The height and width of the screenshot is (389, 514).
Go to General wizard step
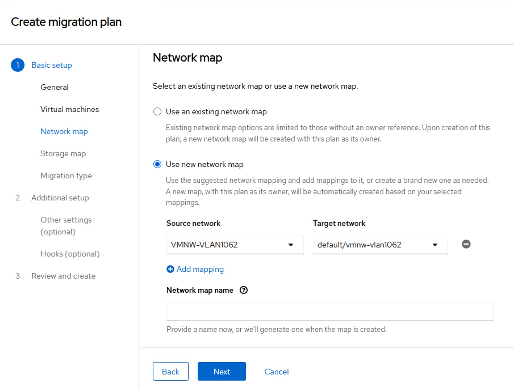54,87
